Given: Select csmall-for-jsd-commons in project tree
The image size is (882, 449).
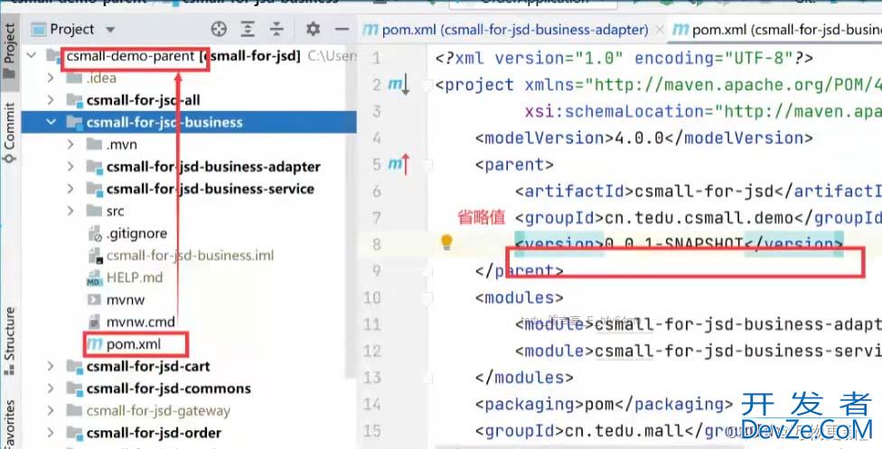Looking at the screenshot, I should 189,388.
